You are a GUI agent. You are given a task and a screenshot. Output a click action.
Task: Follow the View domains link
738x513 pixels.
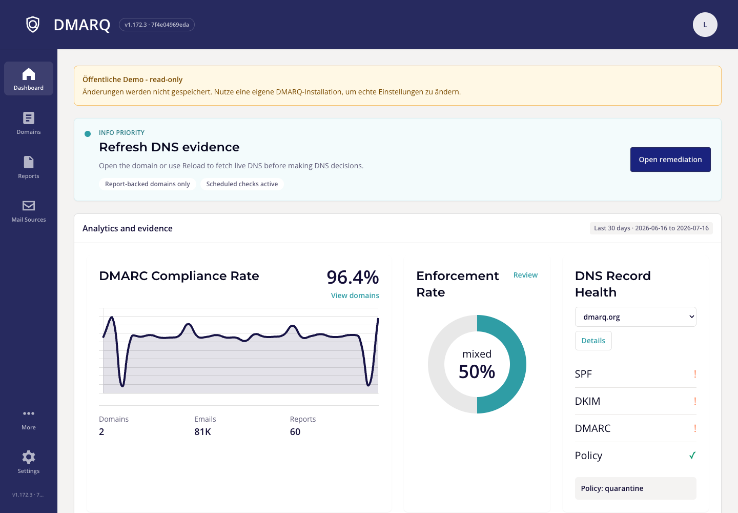pos(355,295)
